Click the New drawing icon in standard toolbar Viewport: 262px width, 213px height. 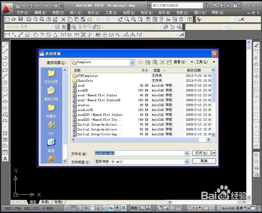7,19
